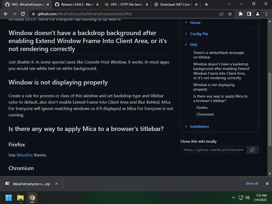Viewport: 272px width, 204px height.
Task: Open the Chrome profile avatar
Action: (258, 14)
